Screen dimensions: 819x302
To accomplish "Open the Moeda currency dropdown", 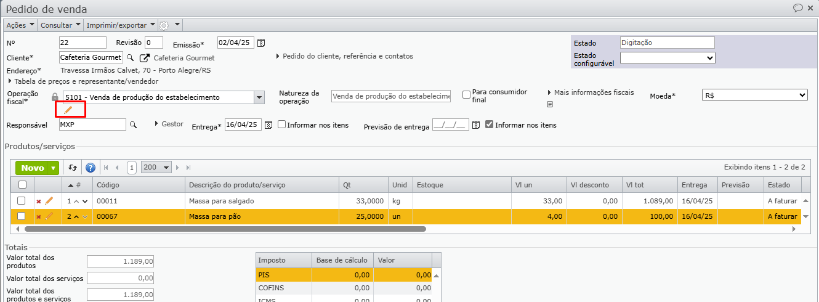I will coord(754,95).
